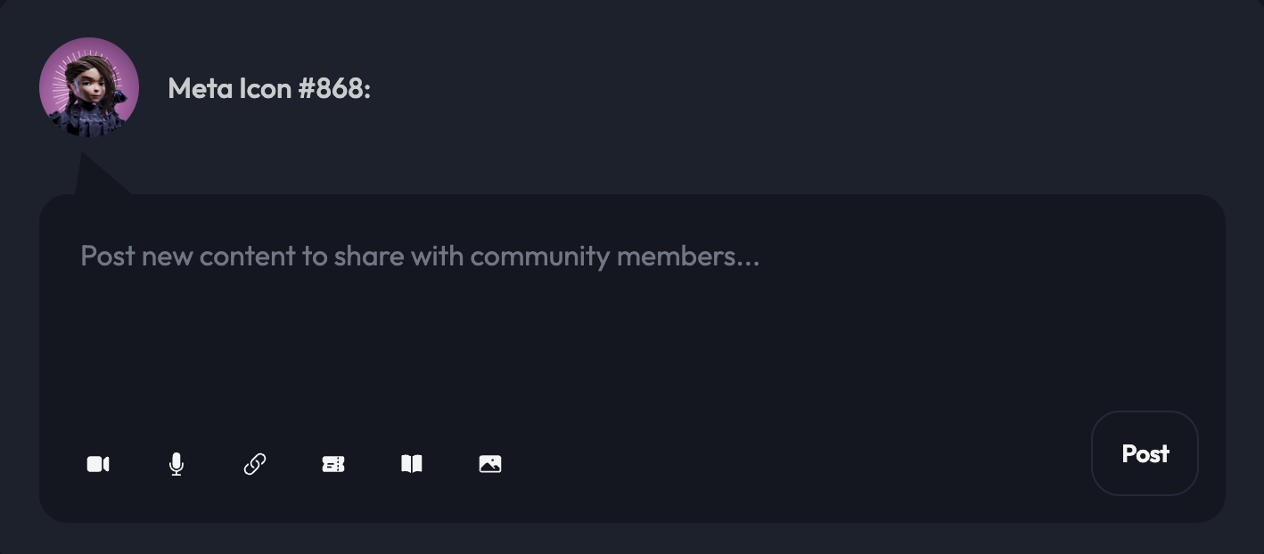Attach a link with the chain icon
Viewport: 1264px width, 554px height.
(255, 464)
